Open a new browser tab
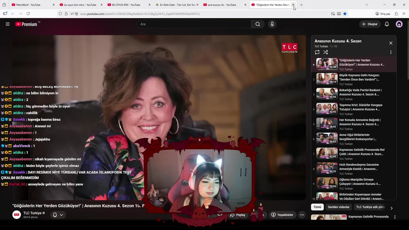The height and width of the screenshot is (230, 409). (301, 5)
